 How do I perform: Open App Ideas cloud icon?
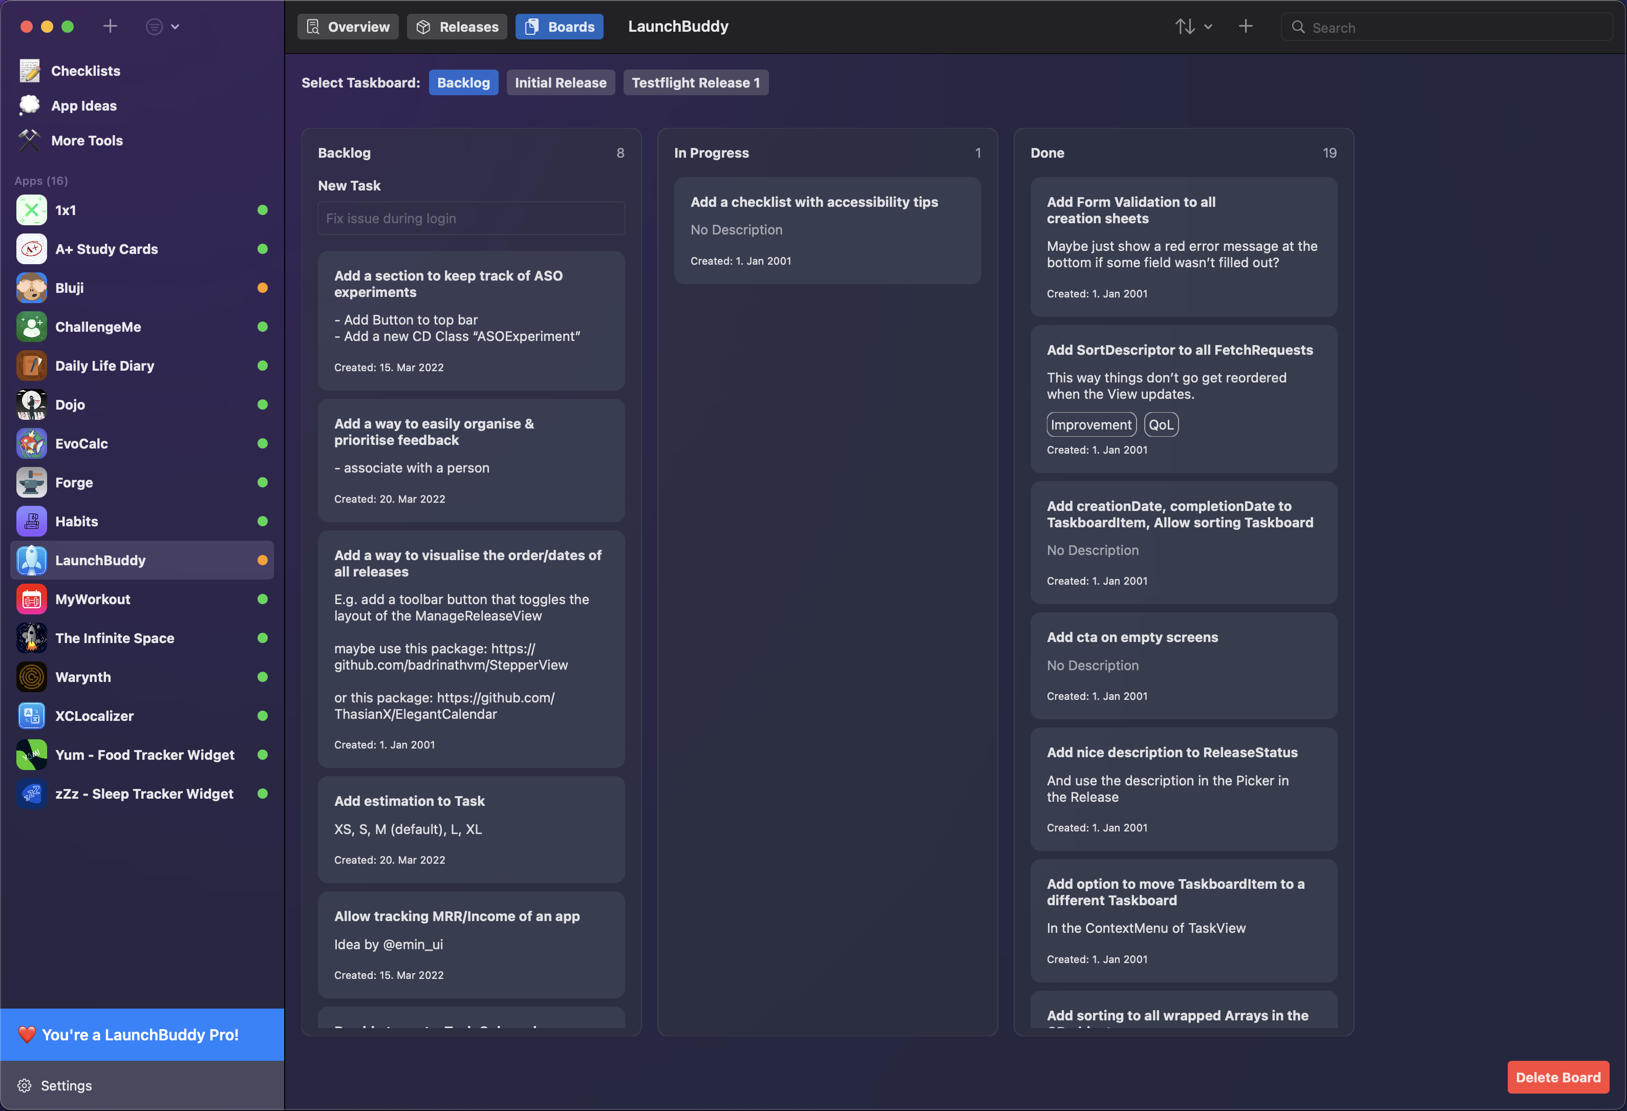click(29, 105)
